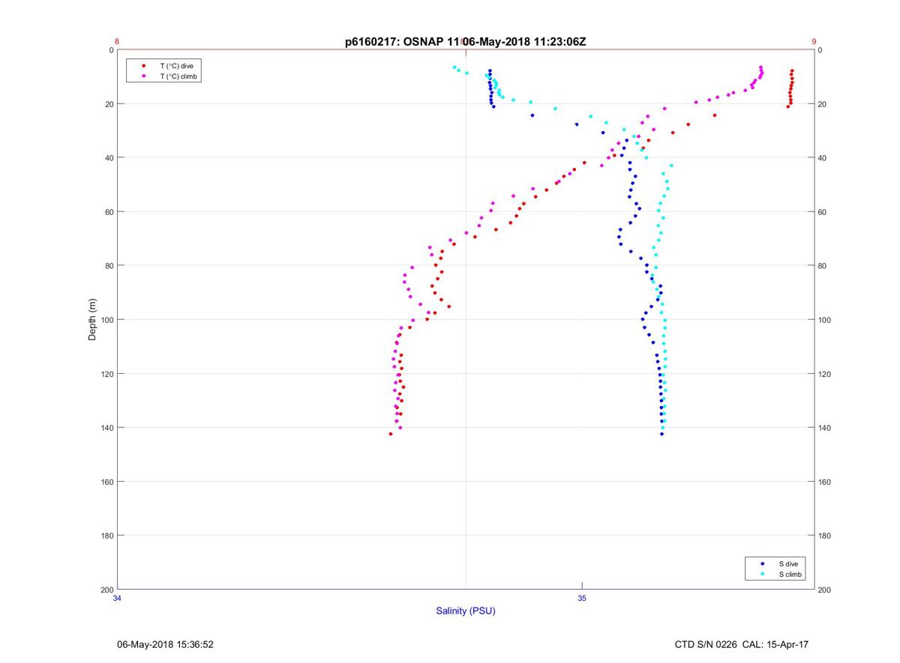Click depth tick '160' on the right axis
The image size is (900, 663).
pos(824,482)
